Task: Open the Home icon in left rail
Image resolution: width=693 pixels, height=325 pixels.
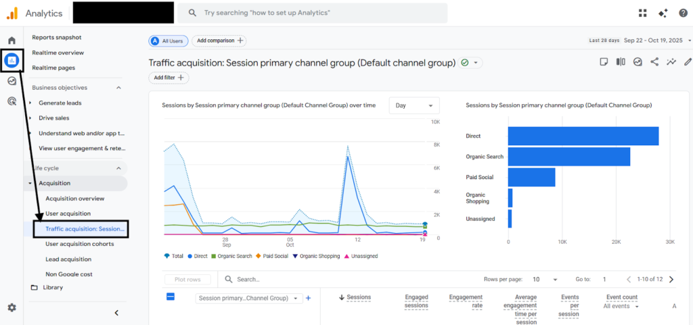Action: (12, 41)
